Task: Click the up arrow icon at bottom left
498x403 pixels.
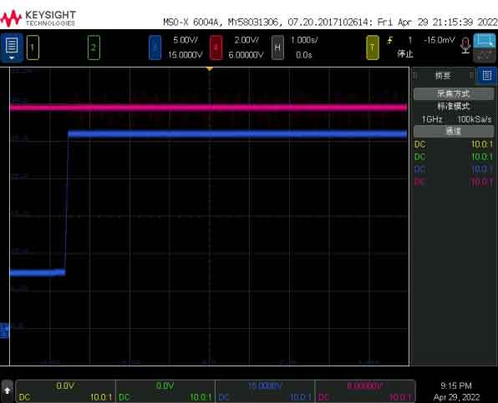Action: [8, 390]
